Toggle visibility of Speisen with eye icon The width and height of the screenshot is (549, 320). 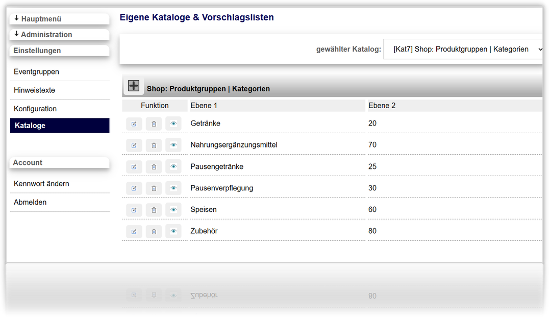(x=173, y=210)
